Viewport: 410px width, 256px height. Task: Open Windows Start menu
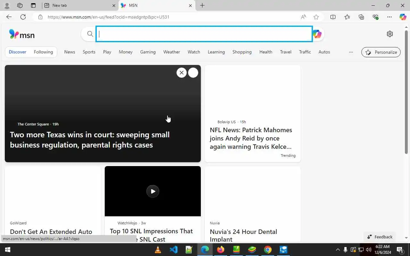point(8,250)
